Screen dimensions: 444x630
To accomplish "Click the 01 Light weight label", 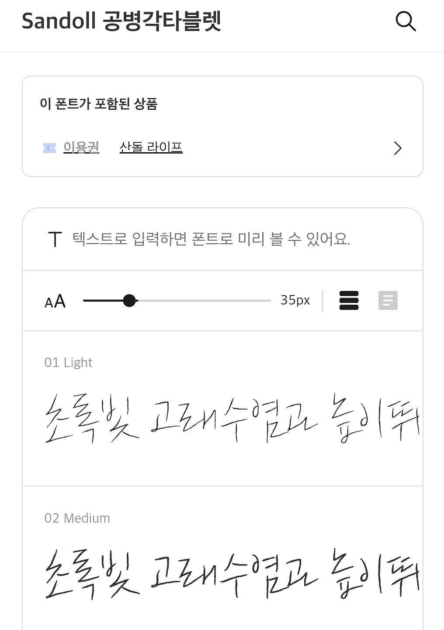I will pos(69,363).
